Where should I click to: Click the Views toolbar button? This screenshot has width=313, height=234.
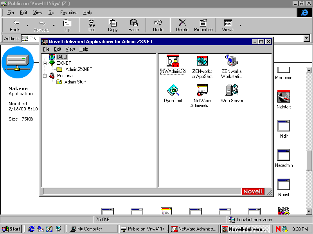pos(228,25)
